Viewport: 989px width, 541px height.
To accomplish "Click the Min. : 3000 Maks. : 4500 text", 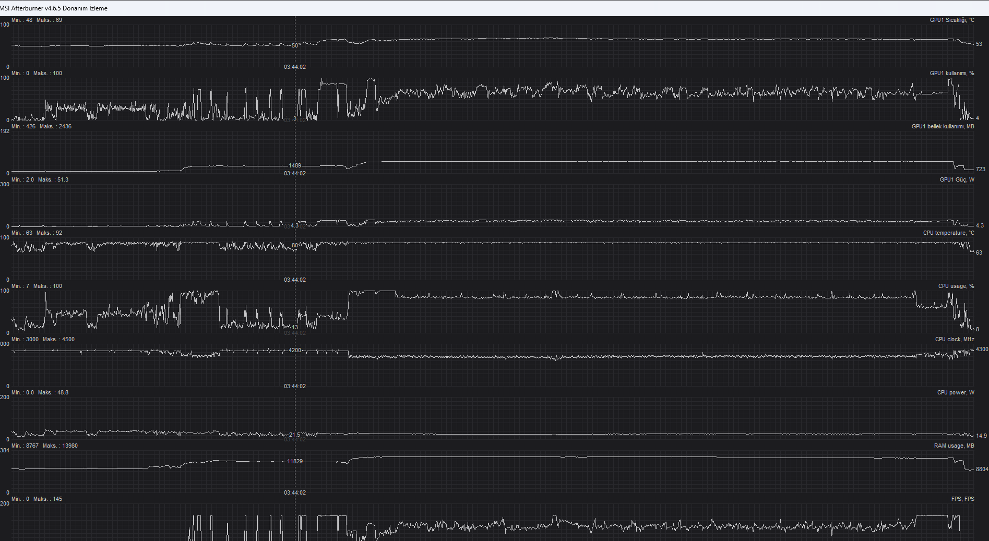I will 43,340.
